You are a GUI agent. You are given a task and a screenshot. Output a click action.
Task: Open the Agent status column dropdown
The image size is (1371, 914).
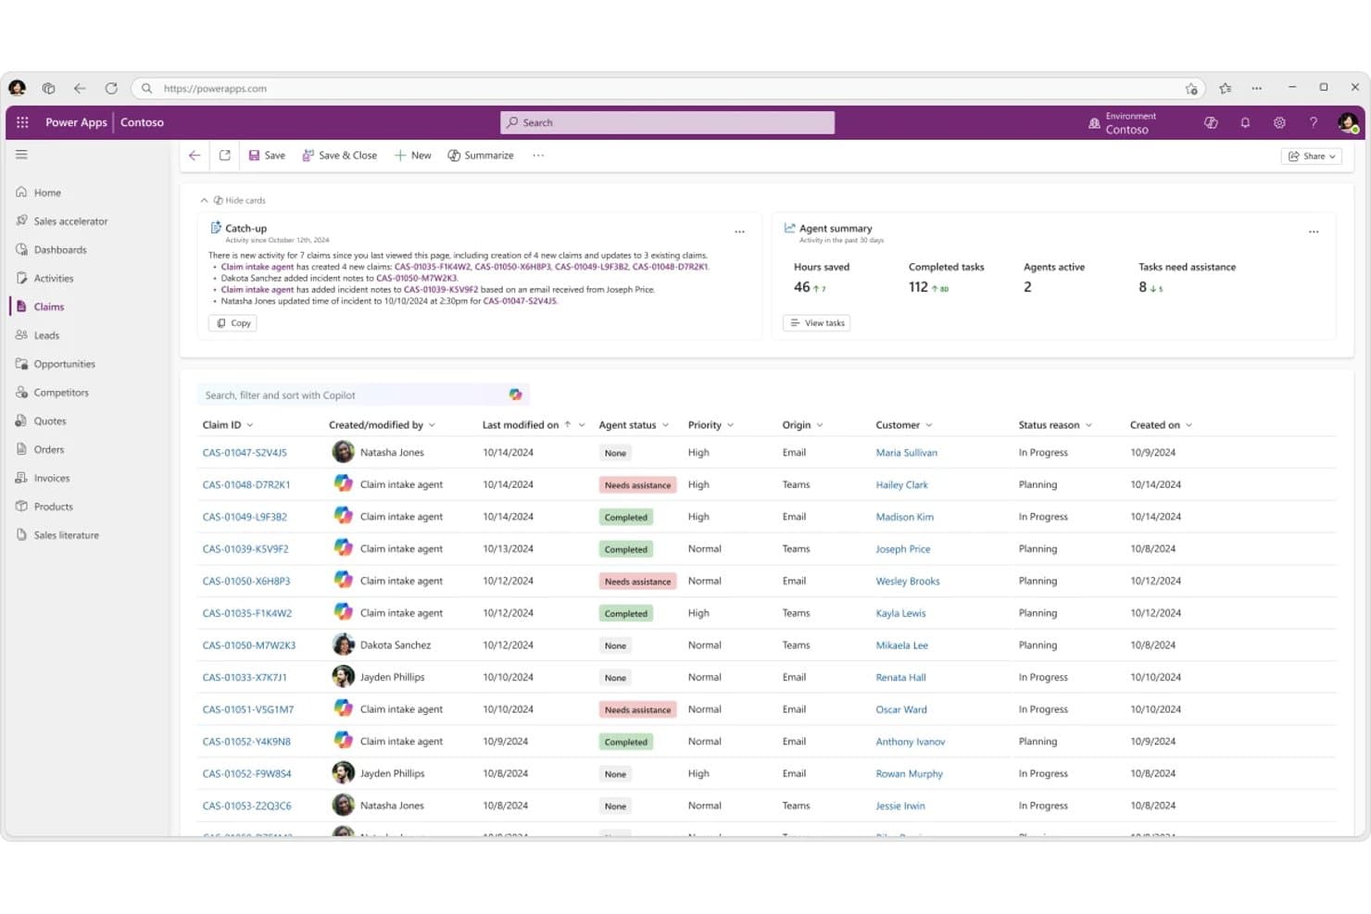pos(665,425)
